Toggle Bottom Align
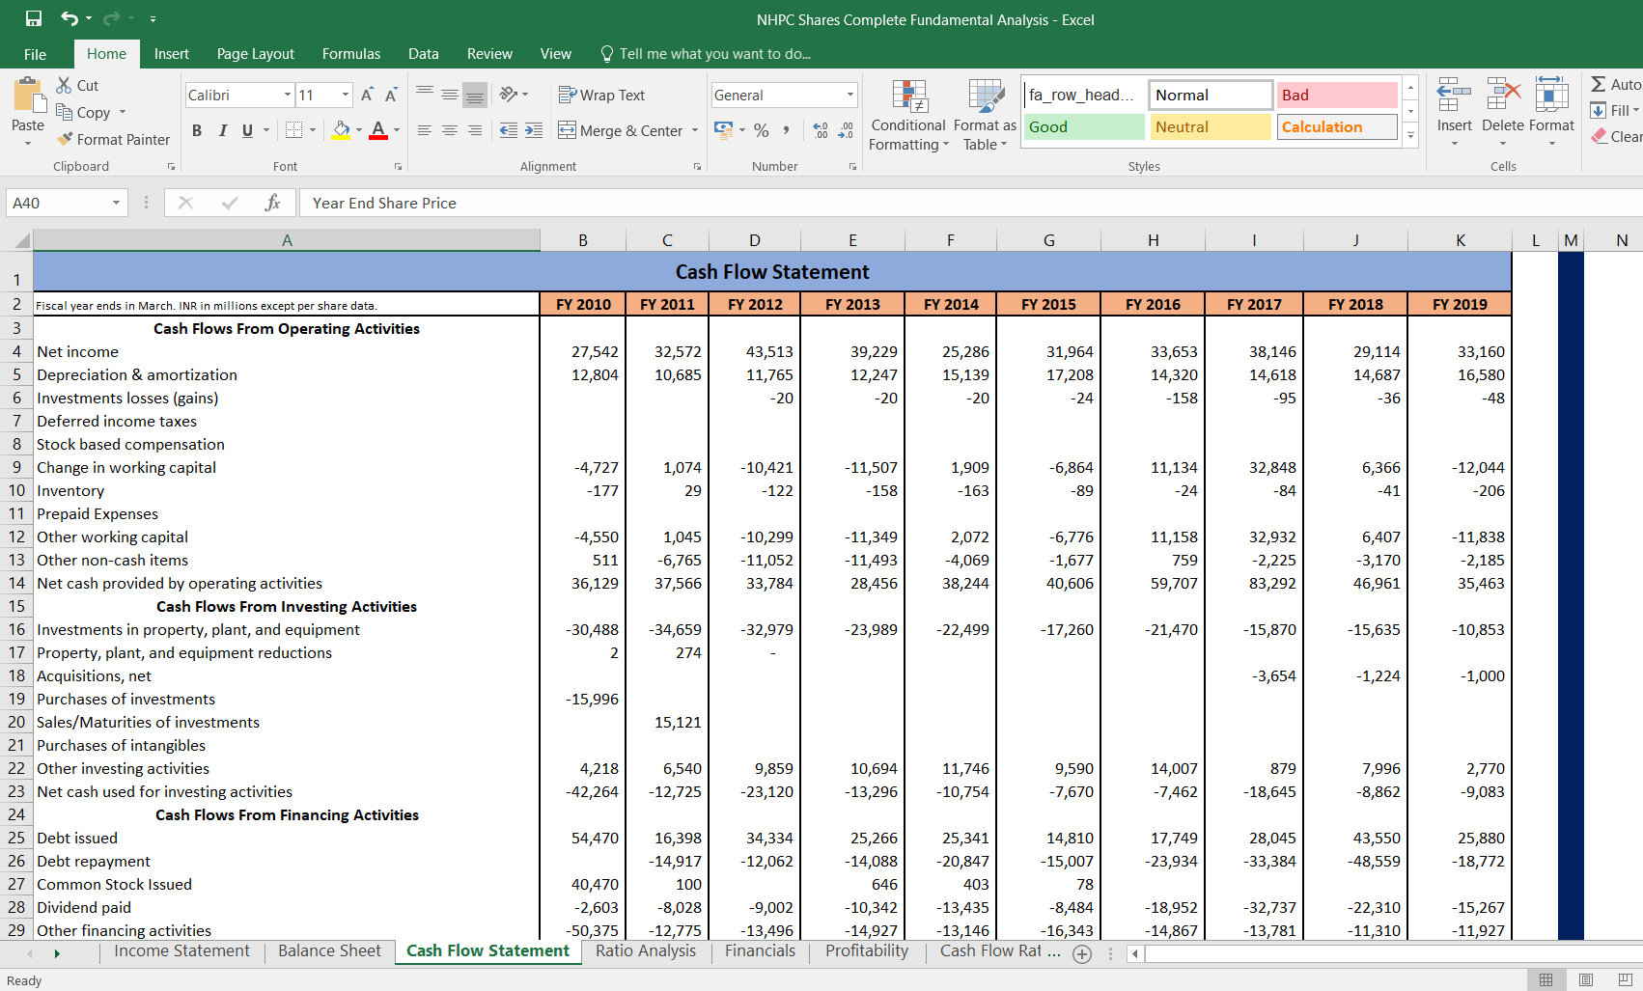The image size is (1643, 991). point(475,95)
